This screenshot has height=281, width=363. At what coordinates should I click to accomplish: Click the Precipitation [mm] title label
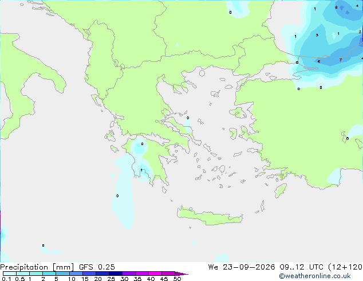pos(37,267)
